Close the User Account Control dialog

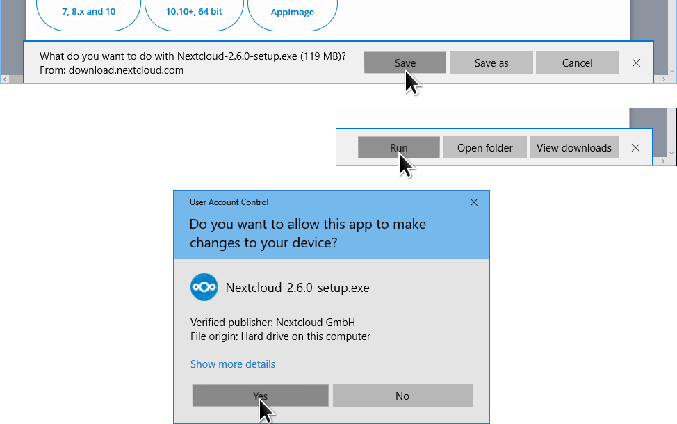[474, 202]
